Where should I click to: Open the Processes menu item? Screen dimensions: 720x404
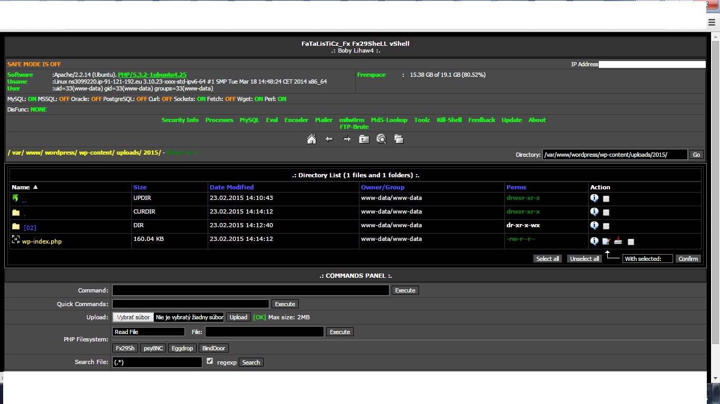click(219, 120)
